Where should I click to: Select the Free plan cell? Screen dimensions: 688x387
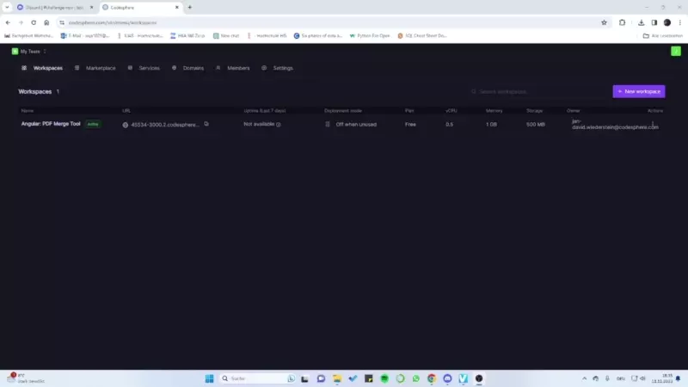point(410,125)
